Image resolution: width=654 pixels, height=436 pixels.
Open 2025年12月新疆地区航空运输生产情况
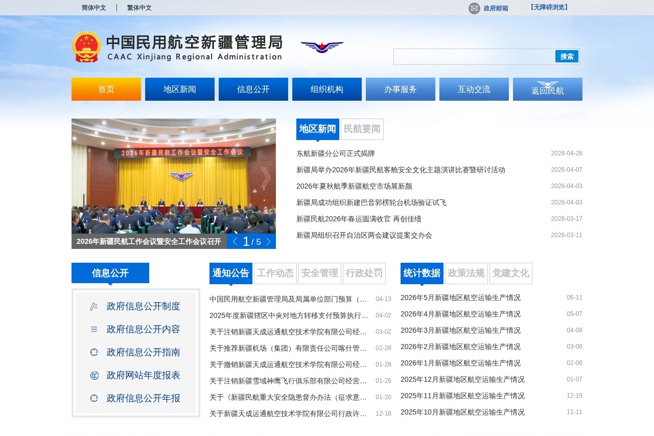(462, 379)
